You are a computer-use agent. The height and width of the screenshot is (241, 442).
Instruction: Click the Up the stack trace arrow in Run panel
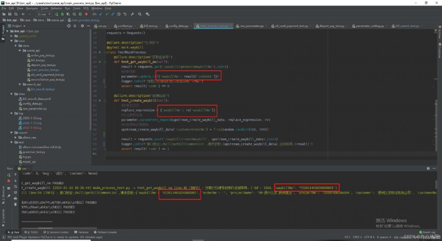click(15, 175)
